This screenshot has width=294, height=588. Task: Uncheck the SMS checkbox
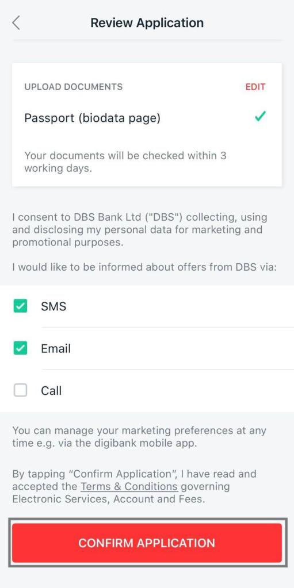(x=20, y=306)
